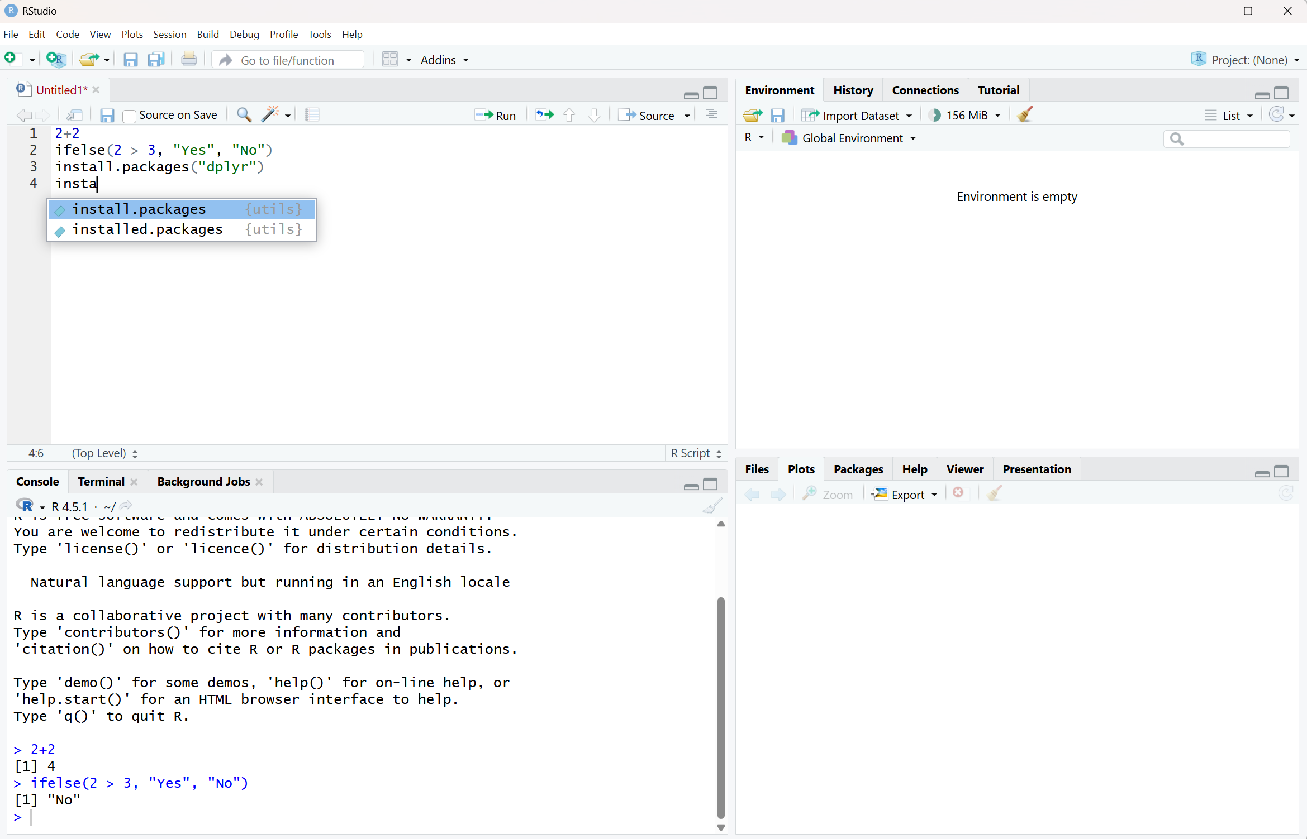Image resolution: width=1307 pixels, height=839 pixels.
Task: Click the re-run previous code region icon
Action: (x=544, y=115)
